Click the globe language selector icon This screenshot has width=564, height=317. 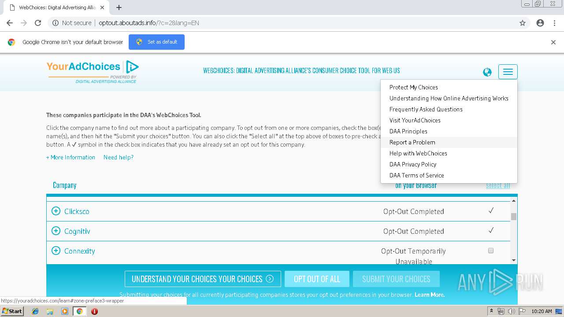pyautogui.click(x=487, y=72)
